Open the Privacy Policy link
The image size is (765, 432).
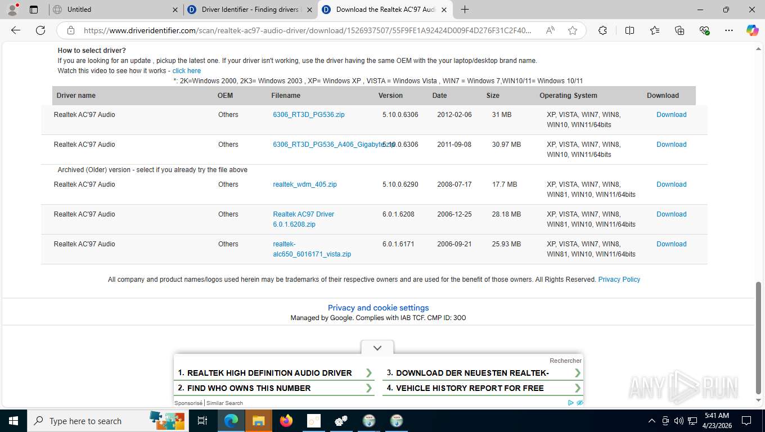click(619, 280)
